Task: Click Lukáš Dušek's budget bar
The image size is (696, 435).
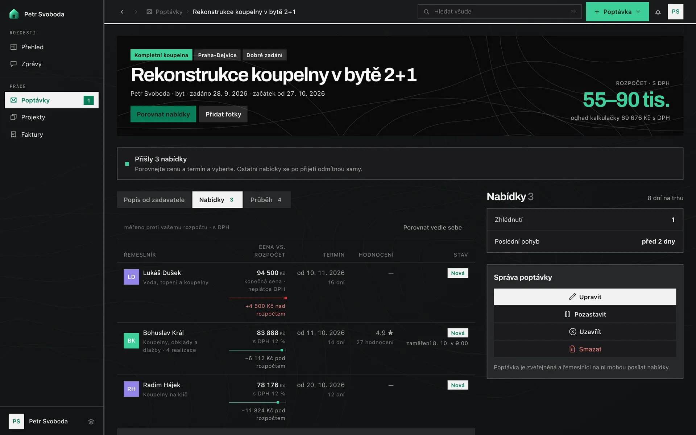Action: pyautogui.click(x=258, y=298)
